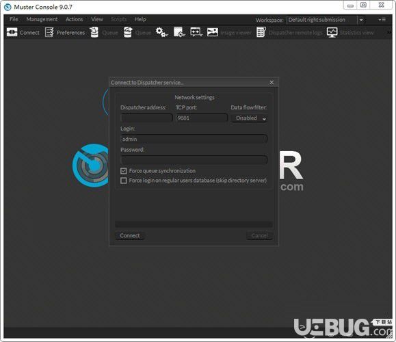Image resolution: width=396 pixels, height=342 pixels.
Task: Click the second Queue export icon
Action: click(128, 32)
